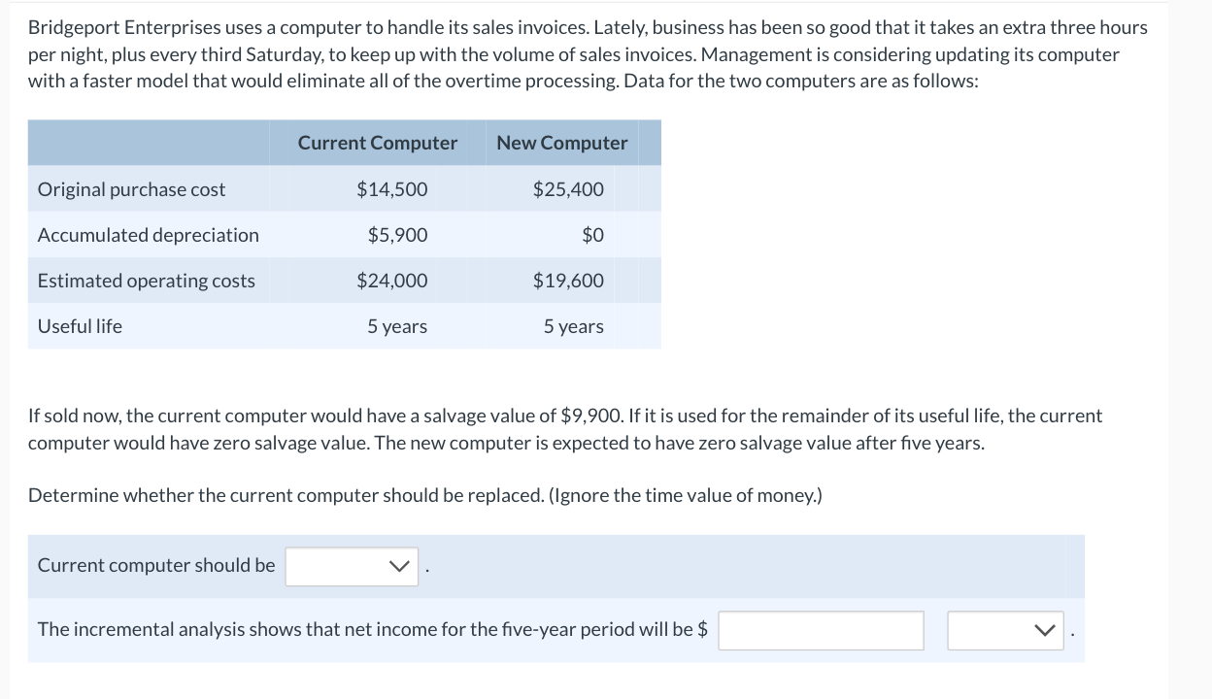The image size is (1212, 699).
Task: Click the $14,500 purchase cost cell
Action: point(391,189)
